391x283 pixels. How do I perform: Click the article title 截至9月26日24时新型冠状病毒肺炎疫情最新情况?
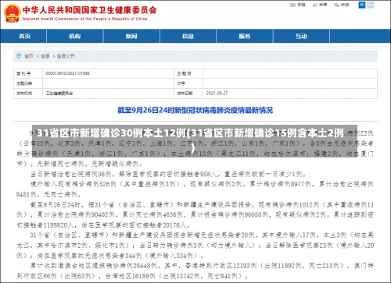(195, 110)
